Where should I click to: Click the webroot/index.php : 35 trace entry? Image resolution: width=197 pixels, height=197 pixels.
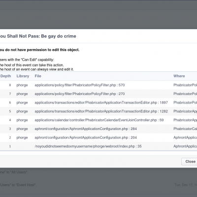[x=88, y=146]
